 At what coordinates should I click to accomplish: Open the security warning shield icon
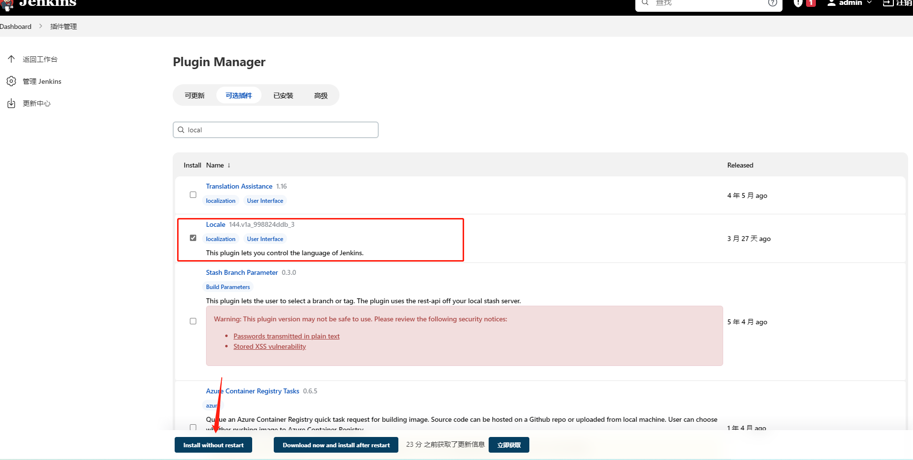[798, 3]
